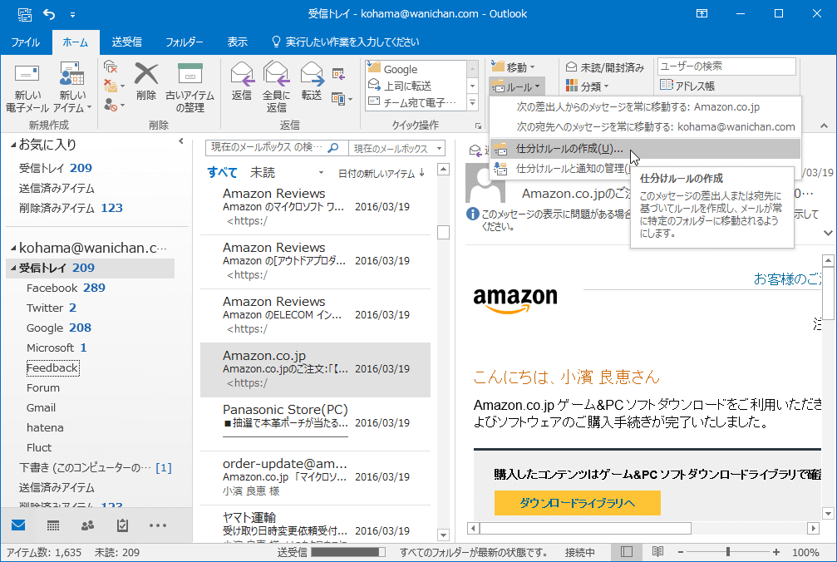
Task: Always move messages from Amazon.co.jp
Action: 645,106
